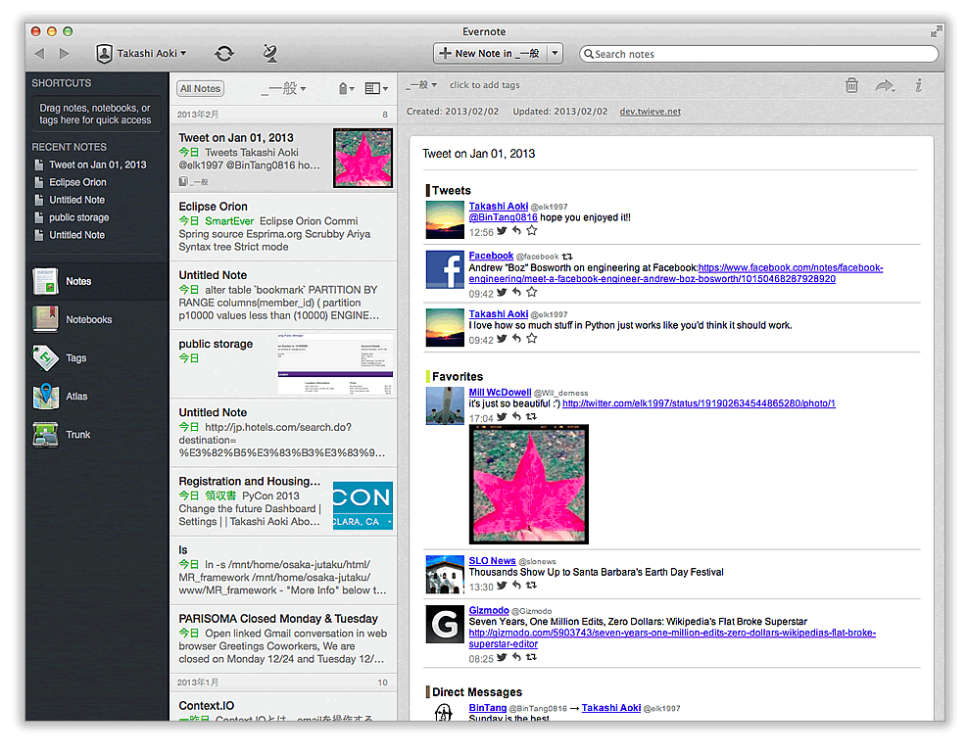Screen dimensions: 968x754
Task: Click the note title 'Tweet on Jan 01, 2013'
Action: coord(478,154)
